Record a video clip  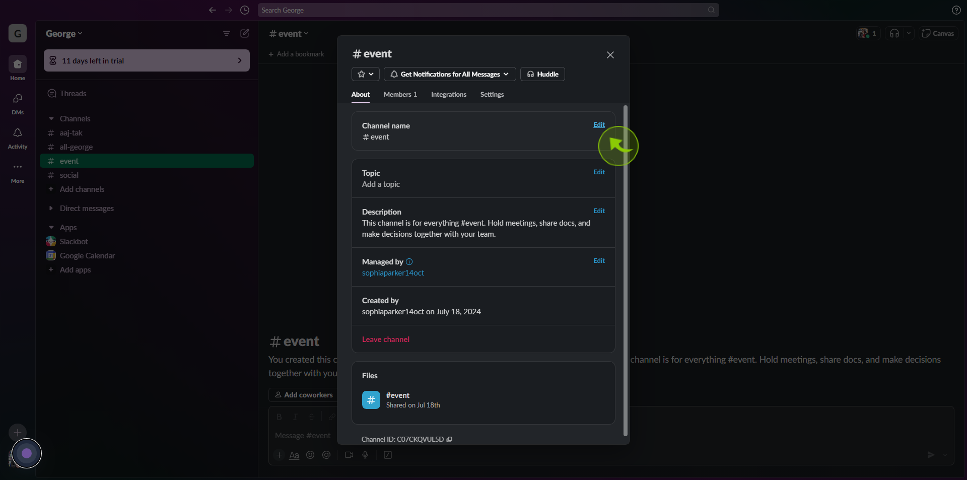click(x=349, y=455)
